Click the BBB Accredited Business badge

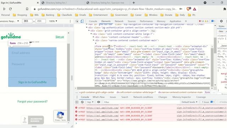(33, 120)
